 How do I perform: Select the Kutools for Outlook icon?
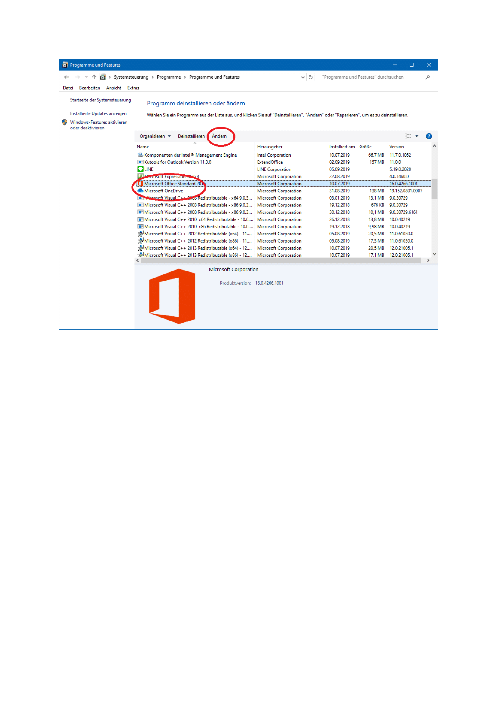[x=140, y=162]
